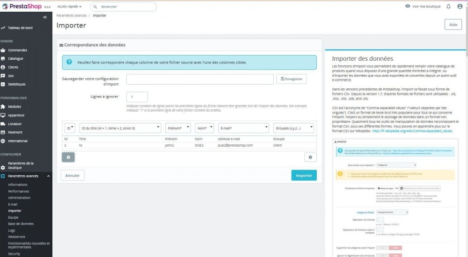This screenshot has height=257, width=468.
Task: Open the Tableau de bord dashboard
Action: pos(20,28)
